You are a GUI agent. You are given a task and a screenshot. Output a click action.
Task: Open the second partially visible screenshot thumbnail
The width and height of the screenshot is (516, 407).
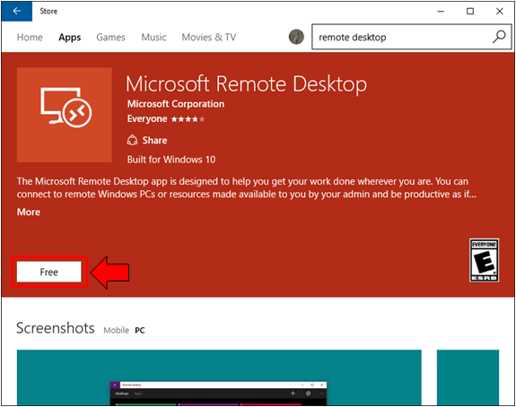[468, 377]
